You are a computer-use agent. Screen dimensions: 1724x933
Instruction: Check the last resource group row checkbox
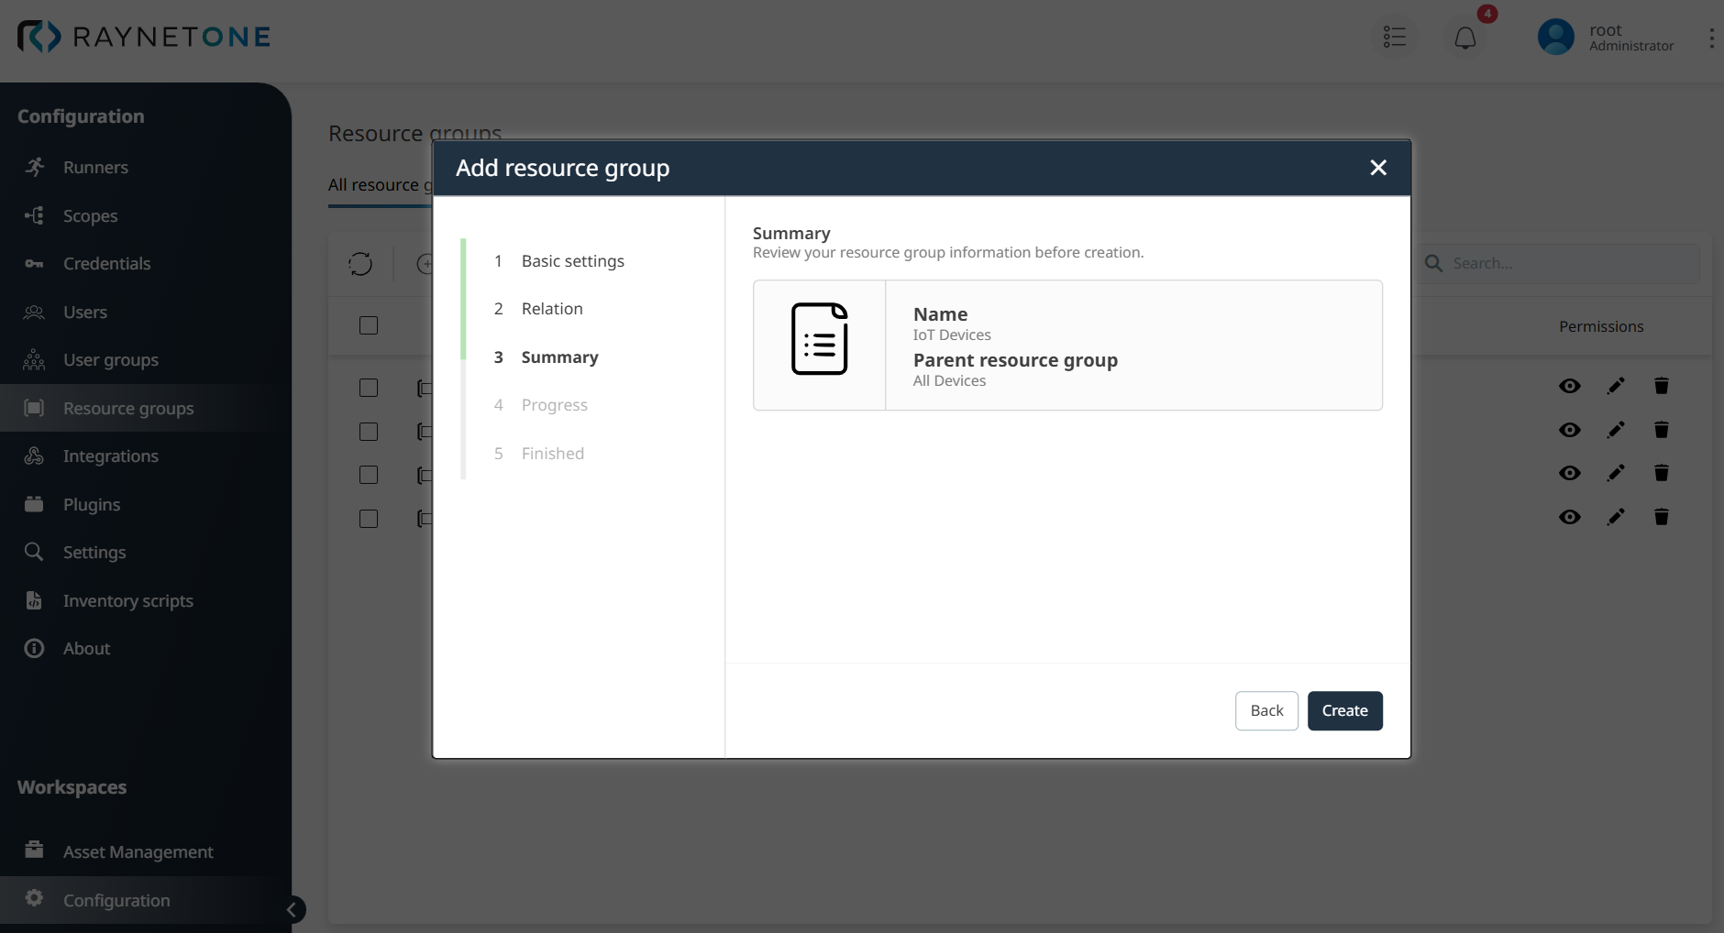[x=367, y=519]
